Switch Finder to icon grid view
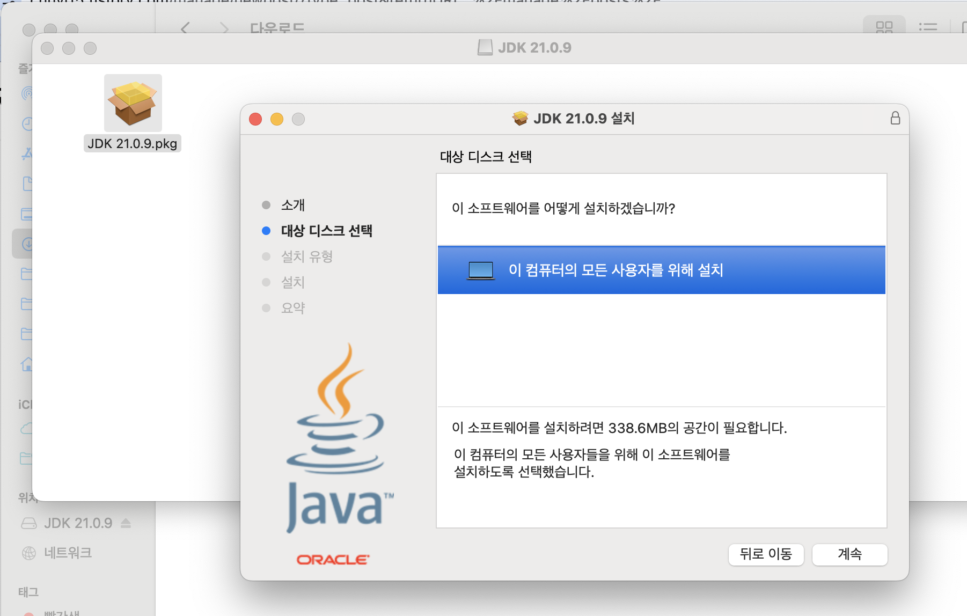The height and width of the screenshot is (616, 967). tap(884, 27)
